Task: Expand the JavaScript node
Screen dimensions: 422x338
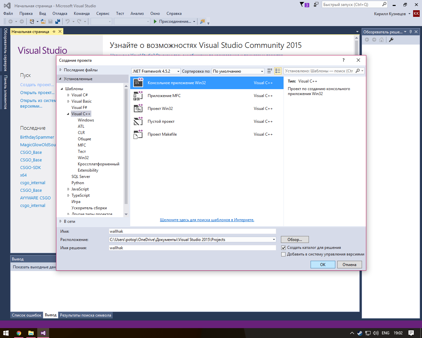Action: pyautogui.click(x=68, y=189)
